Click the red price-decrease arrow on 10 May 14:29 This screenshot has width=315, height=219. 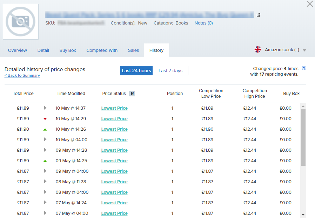[45, 118]
